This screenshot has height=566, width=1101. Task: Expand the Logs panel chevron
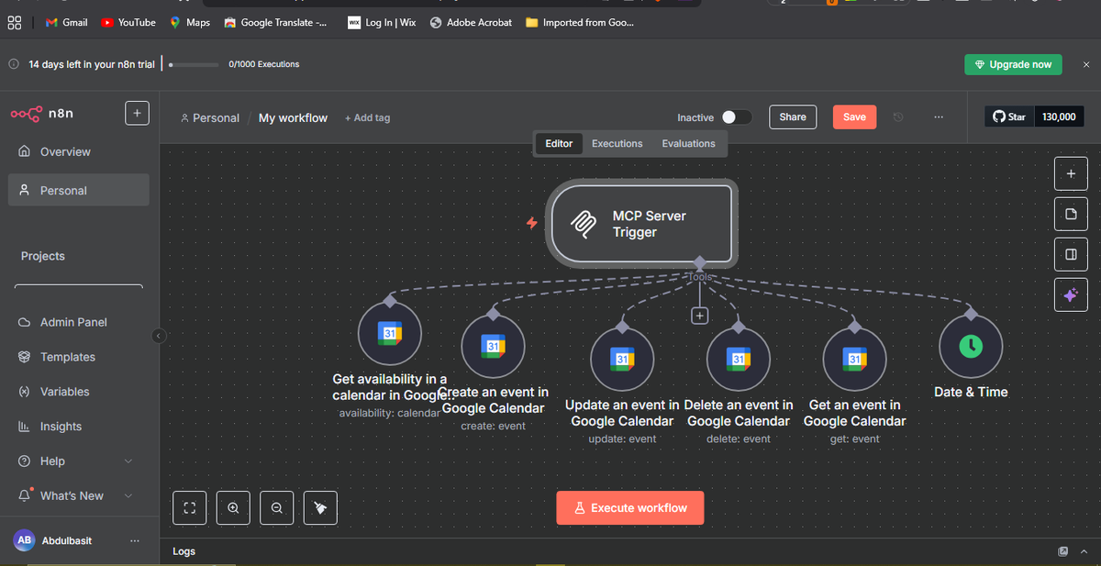pos(1085,551)
